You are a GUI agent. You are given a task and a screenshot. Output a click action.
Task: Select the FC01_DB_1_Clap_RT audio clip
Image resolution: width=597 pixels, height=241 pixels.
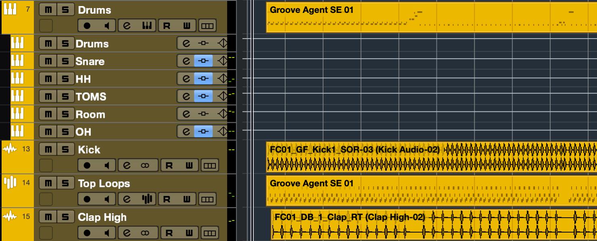coord(434,225)
